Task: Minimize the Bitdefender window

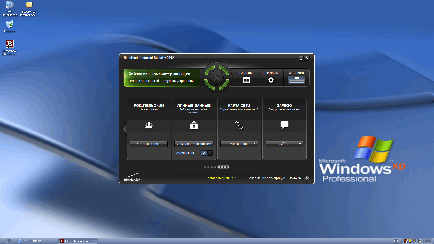Action: tap(301, 58)
